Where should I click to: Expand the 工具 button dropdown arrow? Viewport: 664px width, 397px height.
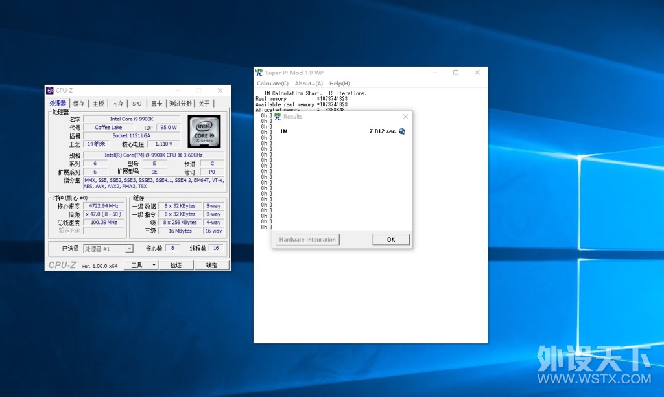pyautogui.click(x=154, y=265)
